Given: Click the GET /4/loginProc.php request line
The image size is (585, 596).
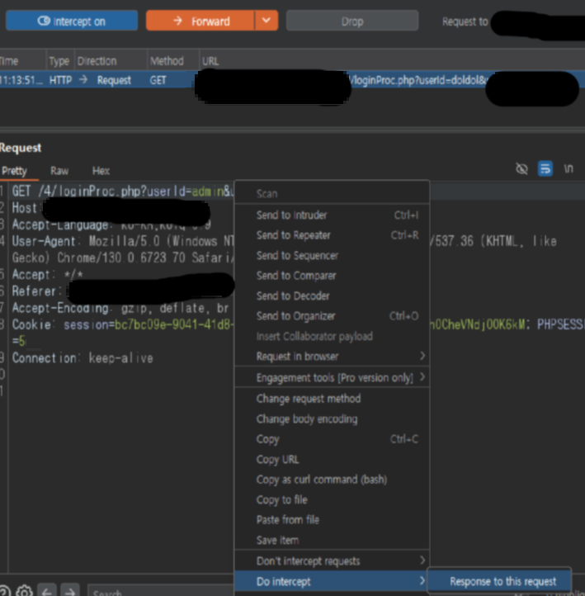Looking at the screenshot, I should pyautogui.click(x=123, y=191).
